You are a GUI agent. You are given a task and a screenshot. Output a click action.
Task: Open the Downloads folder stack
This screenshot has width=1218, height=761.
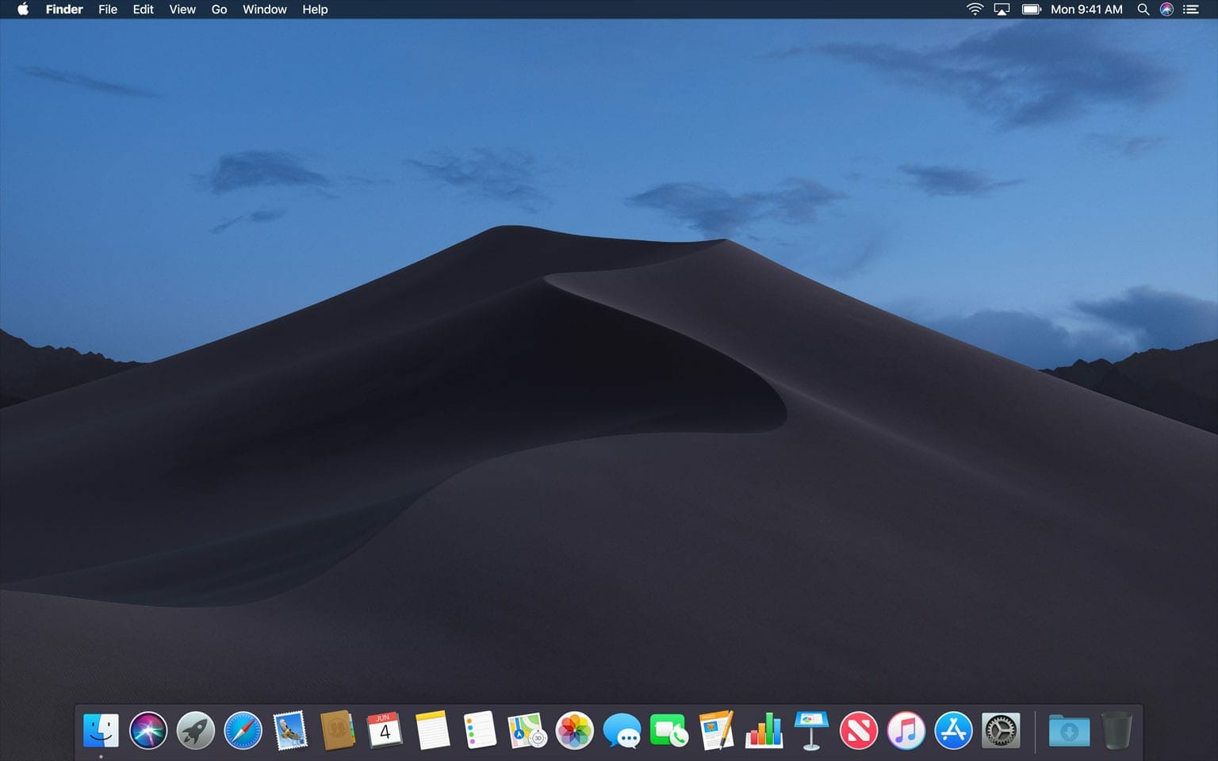tap(1069, 730)
